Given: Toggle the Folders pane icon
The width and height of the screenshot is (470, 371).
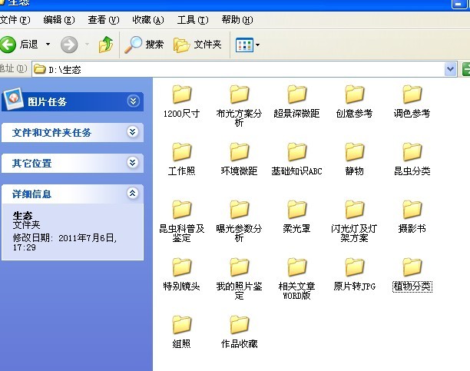Looking at the screenshot, I should pos(181,45).
